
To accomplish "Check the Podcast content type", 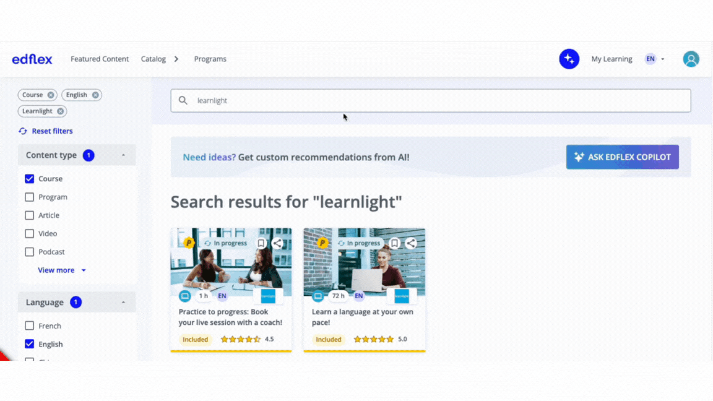I will coord(30,251).
